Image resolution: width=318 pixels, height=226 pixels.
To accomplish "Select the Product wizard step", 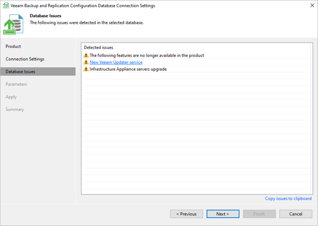I will pyautogui.click(x=13, y=46).
